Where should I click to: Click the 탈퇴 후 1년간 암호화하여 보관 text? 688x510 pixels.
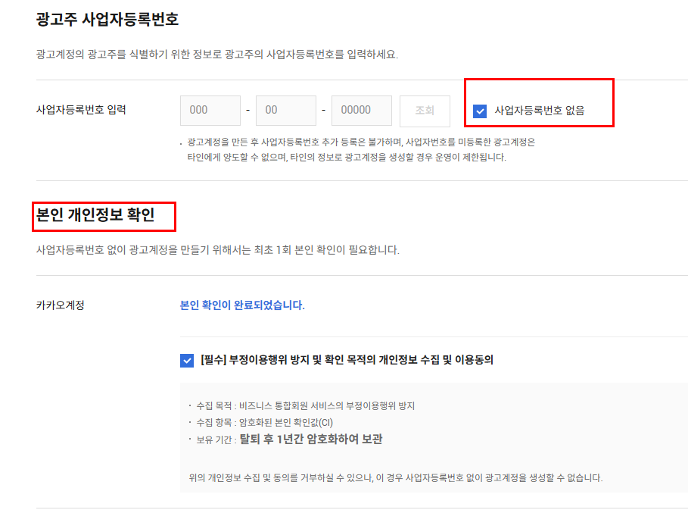point(310,439)
